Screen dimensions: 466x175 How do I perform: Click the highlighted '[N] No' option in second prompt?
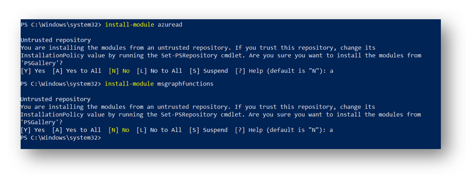119,130
